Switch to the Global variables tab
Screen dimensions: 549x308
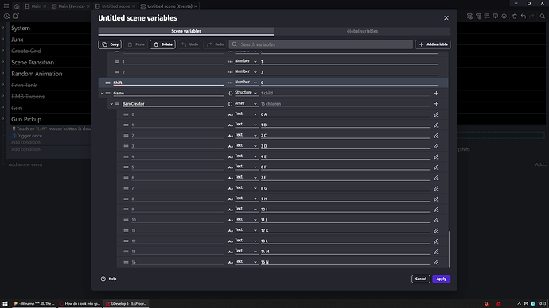click(362, 31)
